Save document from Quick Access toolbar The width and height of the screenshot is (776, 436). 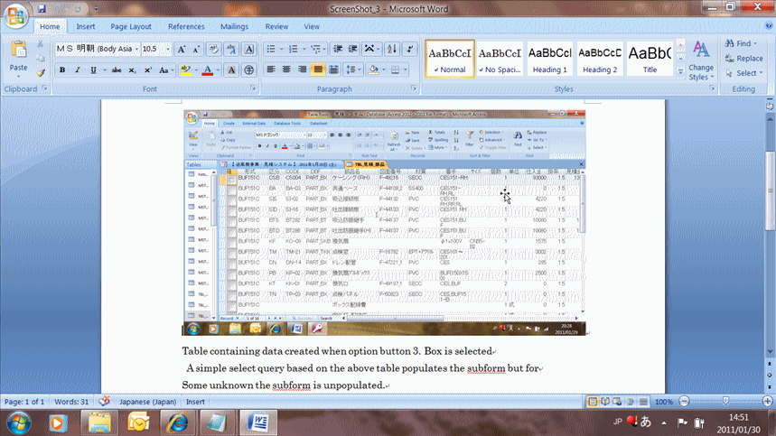(x=42, y=8)
